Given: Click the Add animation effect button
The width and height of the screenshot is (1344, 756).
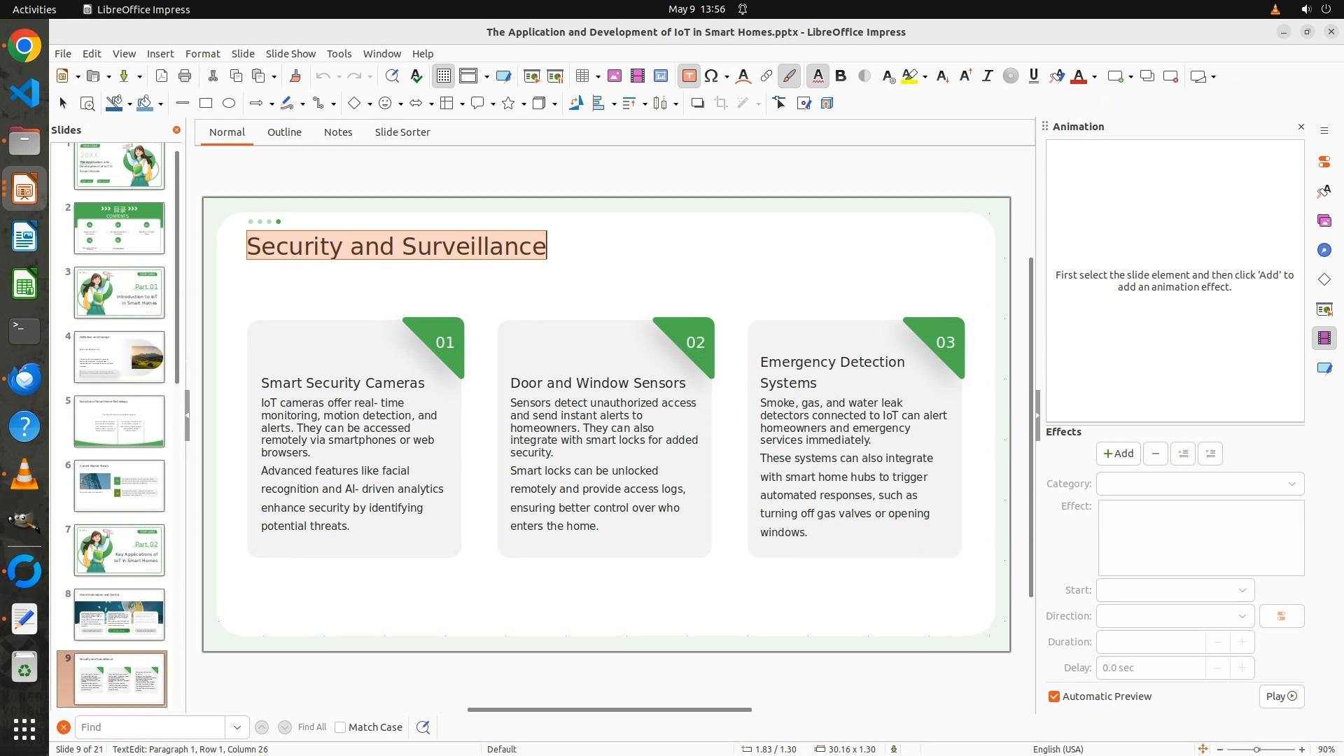Looking at the screenshot, I should (x=1118, y=454).
